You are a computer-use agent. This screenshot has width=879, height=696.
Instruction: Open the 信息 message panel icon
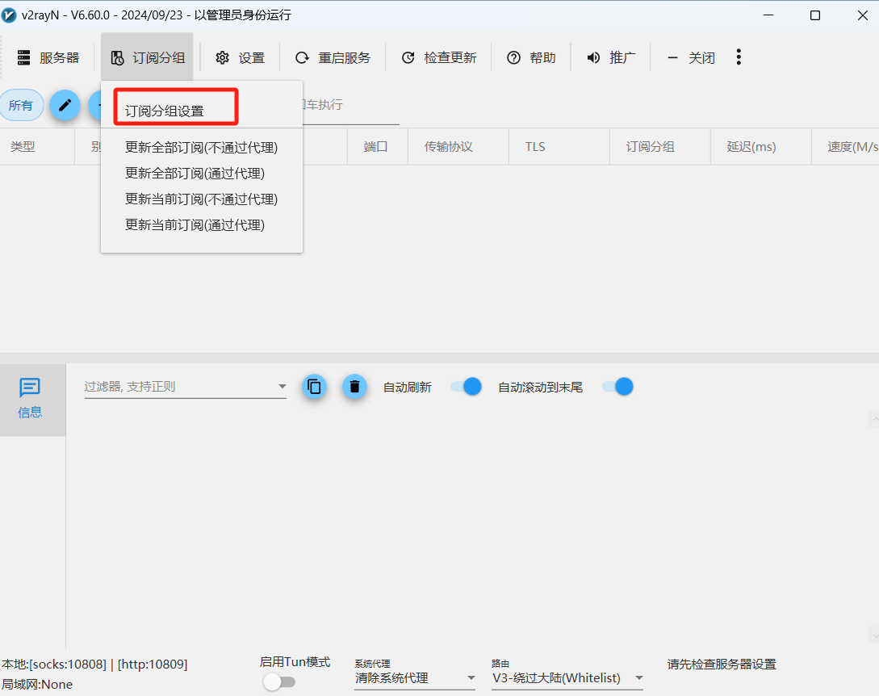pyautogui.click(x=30, y=399)
